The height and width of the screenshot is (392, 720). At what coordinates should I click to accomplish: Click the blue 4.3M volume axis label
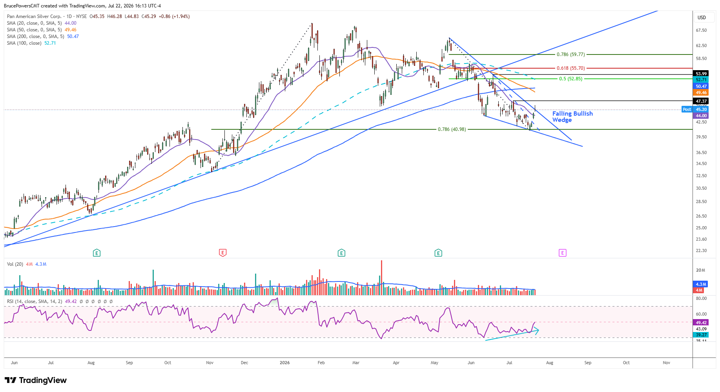(701, 284)
